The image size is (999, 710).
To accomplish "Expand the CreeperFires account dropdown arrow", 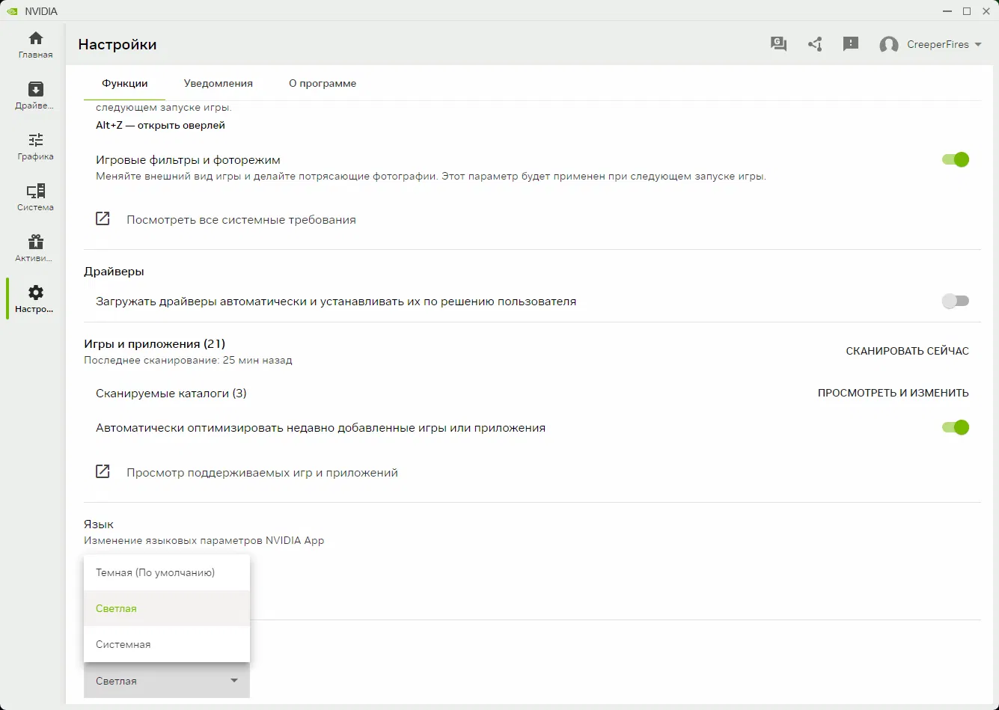I will (x=977, y=45).
